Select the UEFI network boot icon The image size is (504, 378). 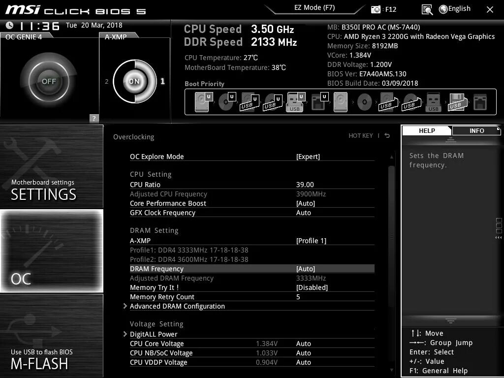tap(319, 102)
